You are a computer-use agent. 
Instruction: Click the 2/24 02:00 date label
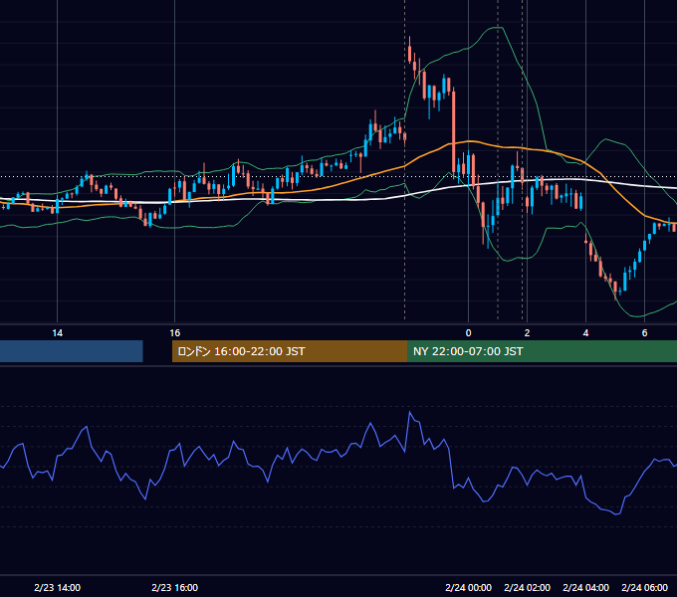(x=527, y=587)
